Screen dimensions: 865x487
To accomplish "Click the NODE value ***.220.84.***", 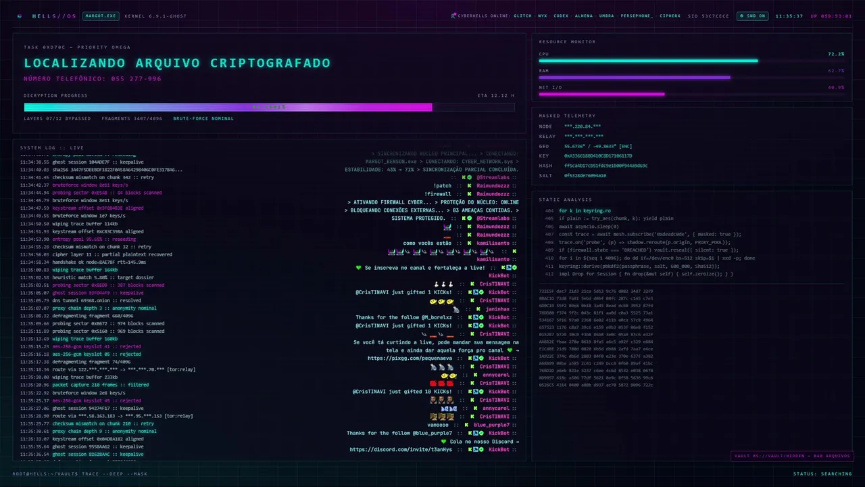I will point(582,126).
